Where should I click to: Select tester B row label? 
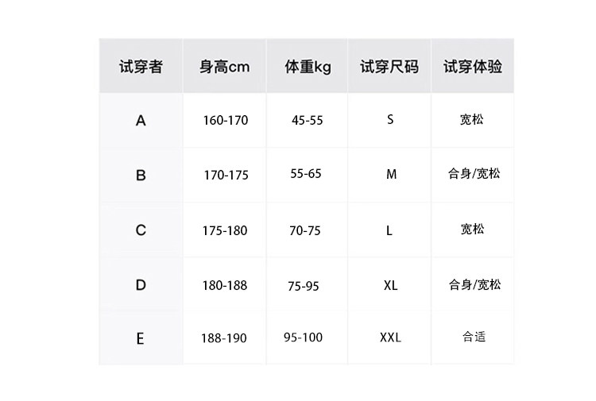pyautogui.click(x=141, y=175)
